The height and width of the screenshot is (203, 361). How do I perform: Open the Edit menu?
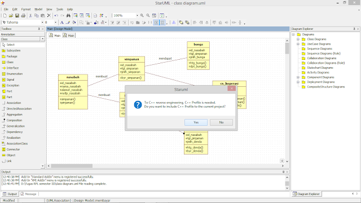[15, 9]
